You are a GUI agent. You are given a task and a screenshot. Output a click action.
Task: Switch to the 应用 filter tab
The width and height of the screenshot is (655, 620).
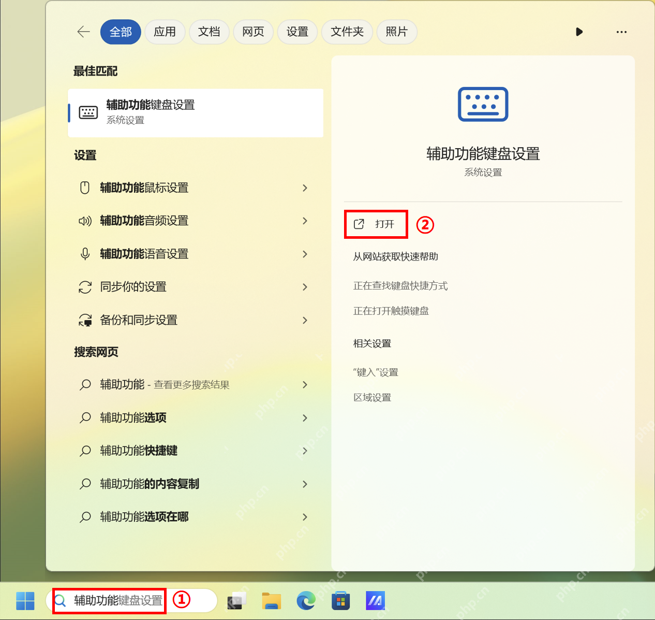[x=165, y=32]
